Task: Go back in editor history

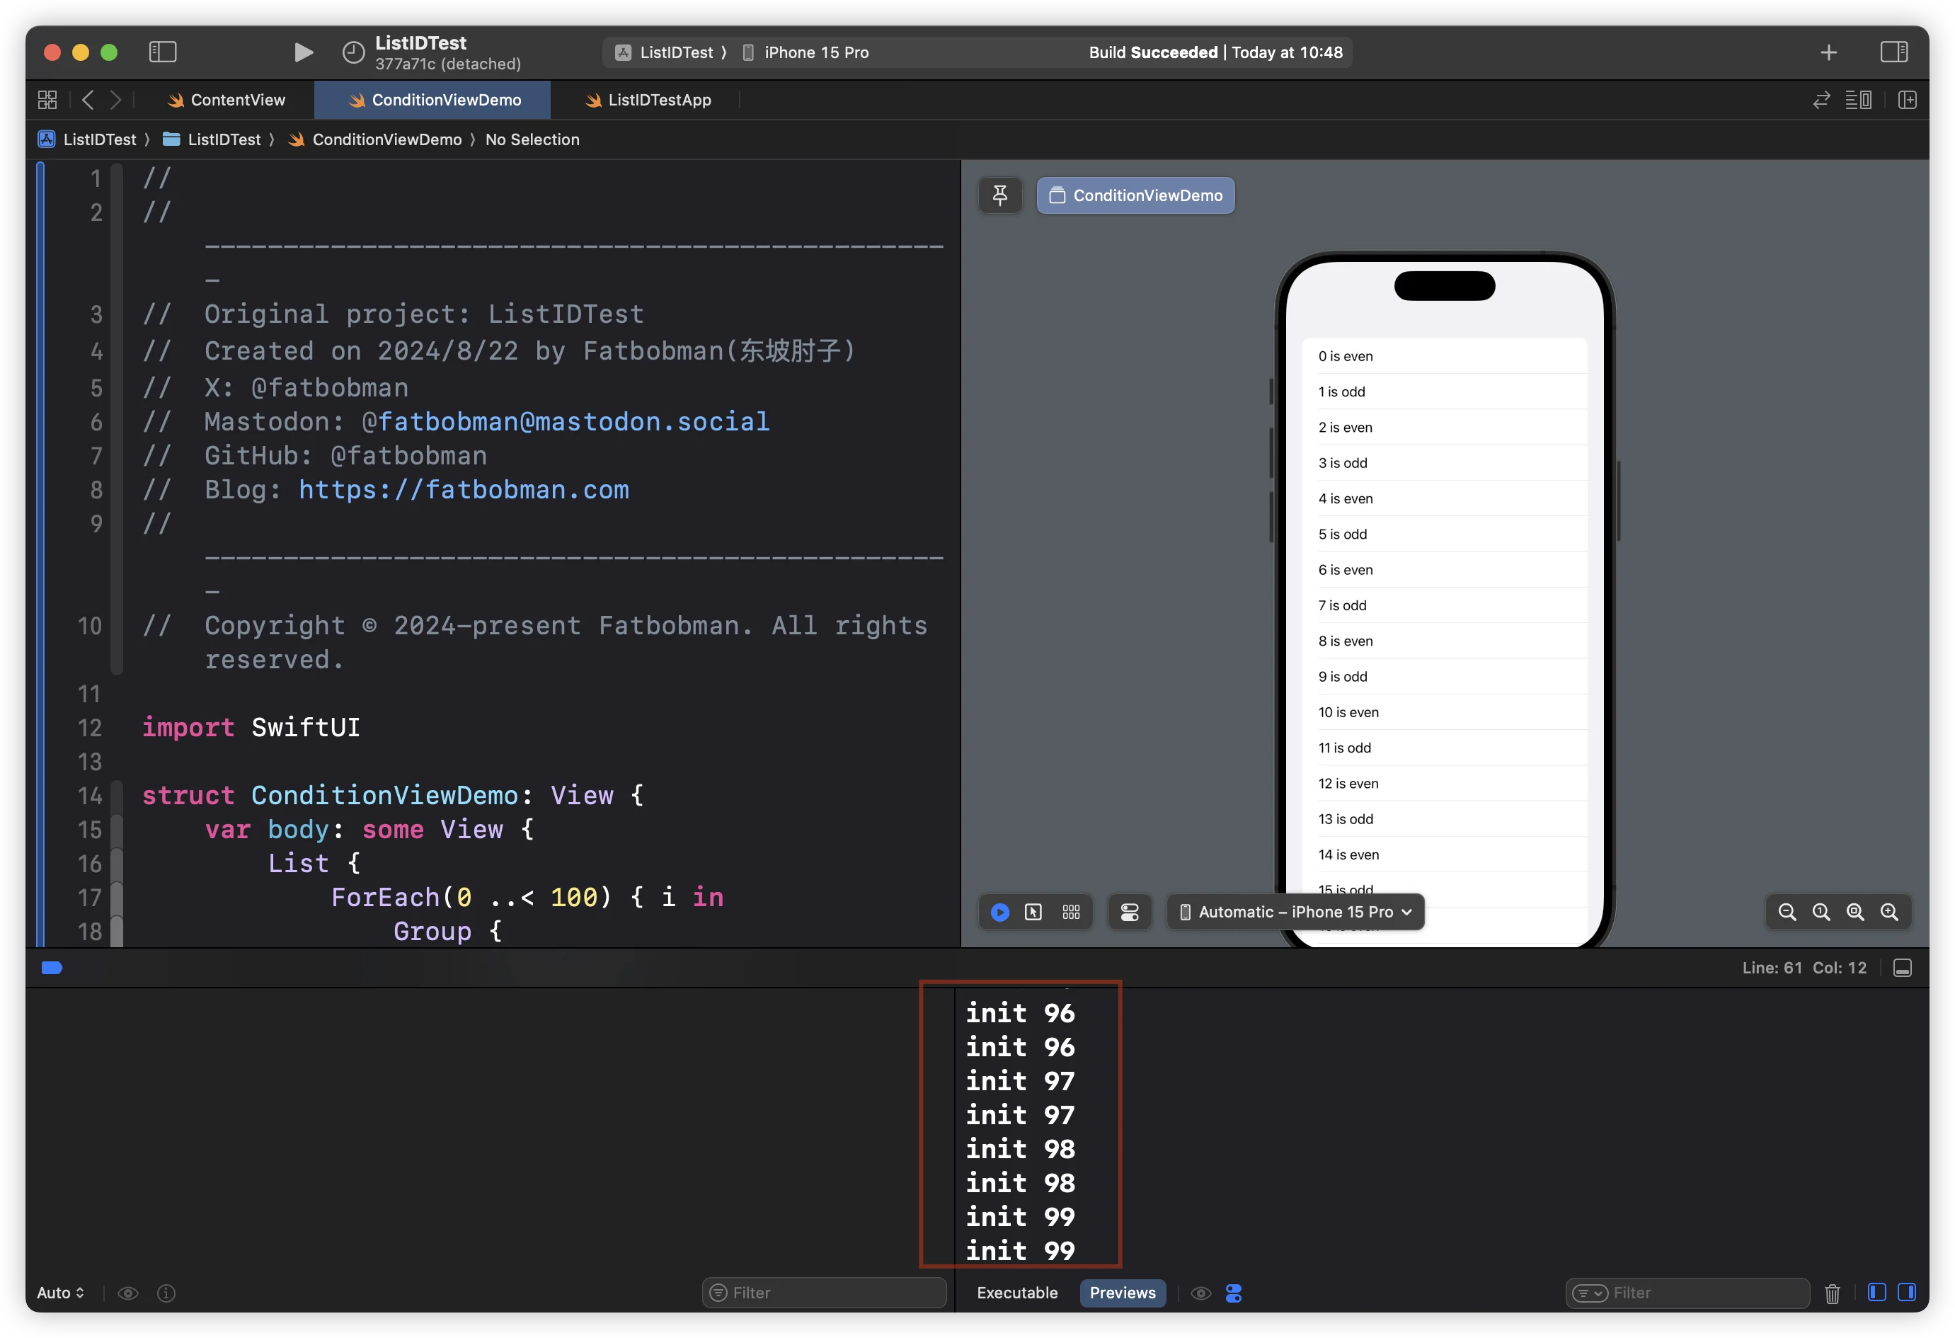Action: (88, 100)
